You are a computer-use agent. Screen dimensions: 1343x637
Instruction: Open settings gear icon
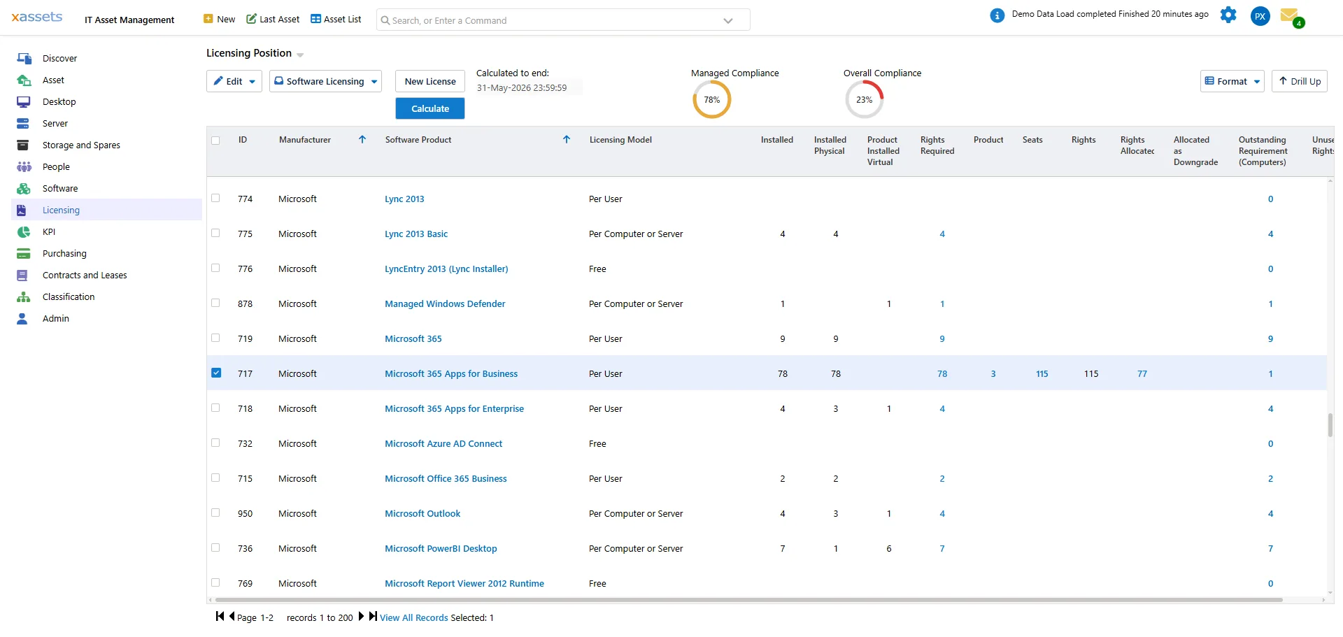[x=1228, y=15]
